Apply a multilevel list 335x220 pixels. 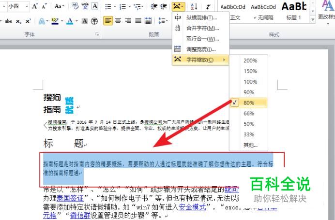[137, 7]
